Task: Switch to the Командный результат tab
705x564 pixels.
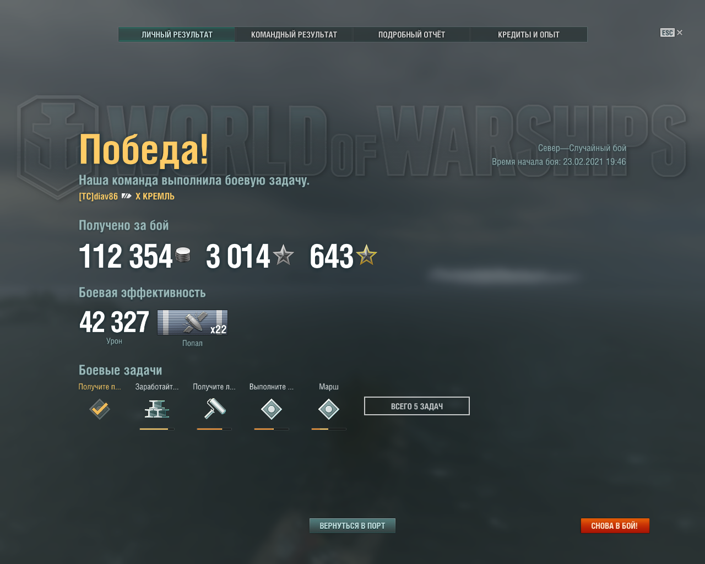Action: (x=294, y=34)
